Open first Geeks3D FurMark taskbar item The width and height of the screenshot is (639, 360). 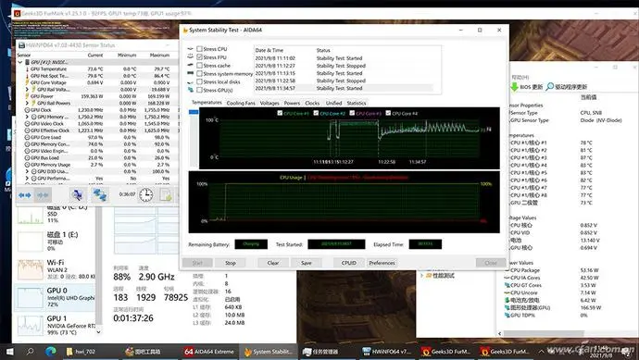[445, 352]
